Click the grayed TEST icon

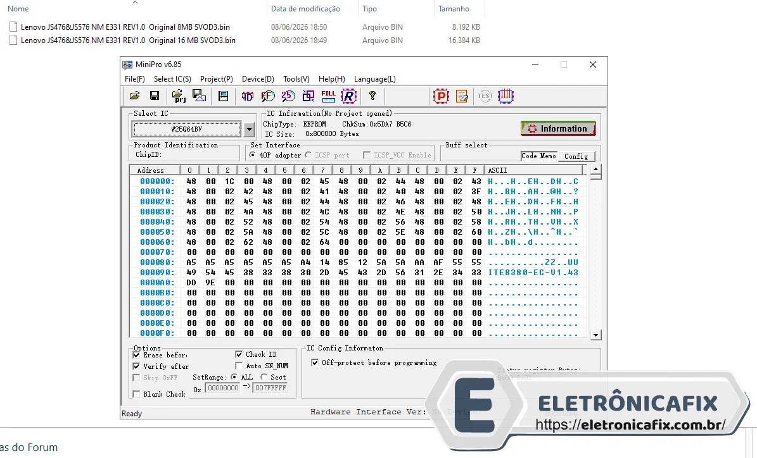coord(485,96)
